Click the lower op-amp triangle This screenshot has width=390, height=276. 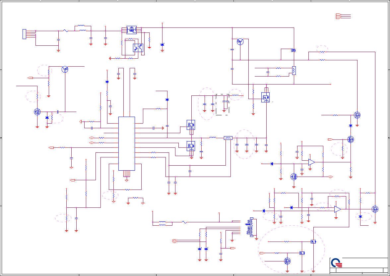pyautogui.click(x=338, y=209)
